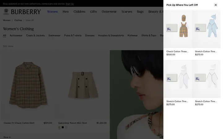Click $1,450.00 price of mini skirt
This screenshot has width=223, height=139.
pos(102,123)
